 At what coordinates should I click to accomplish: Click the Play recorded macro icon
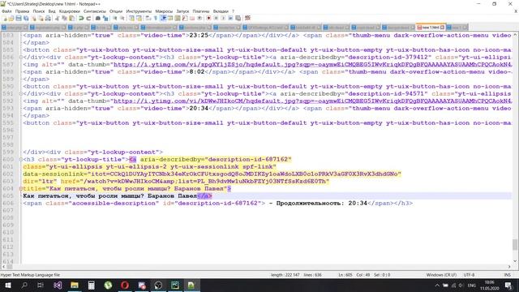(223, 18)
